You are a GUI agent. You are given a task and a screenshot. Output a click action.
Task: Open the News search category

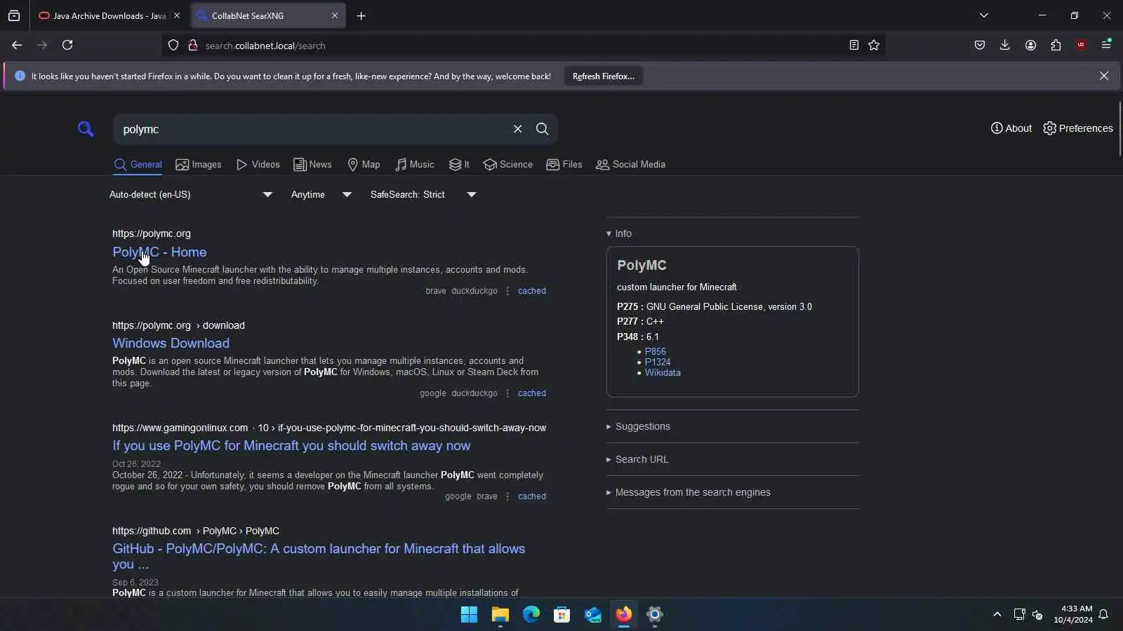(x=312, y=165)
